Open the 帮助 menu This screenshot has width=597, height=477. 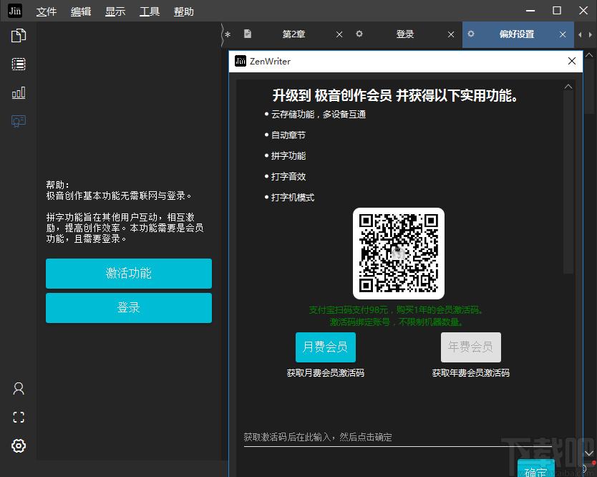[x=183, y=11]
